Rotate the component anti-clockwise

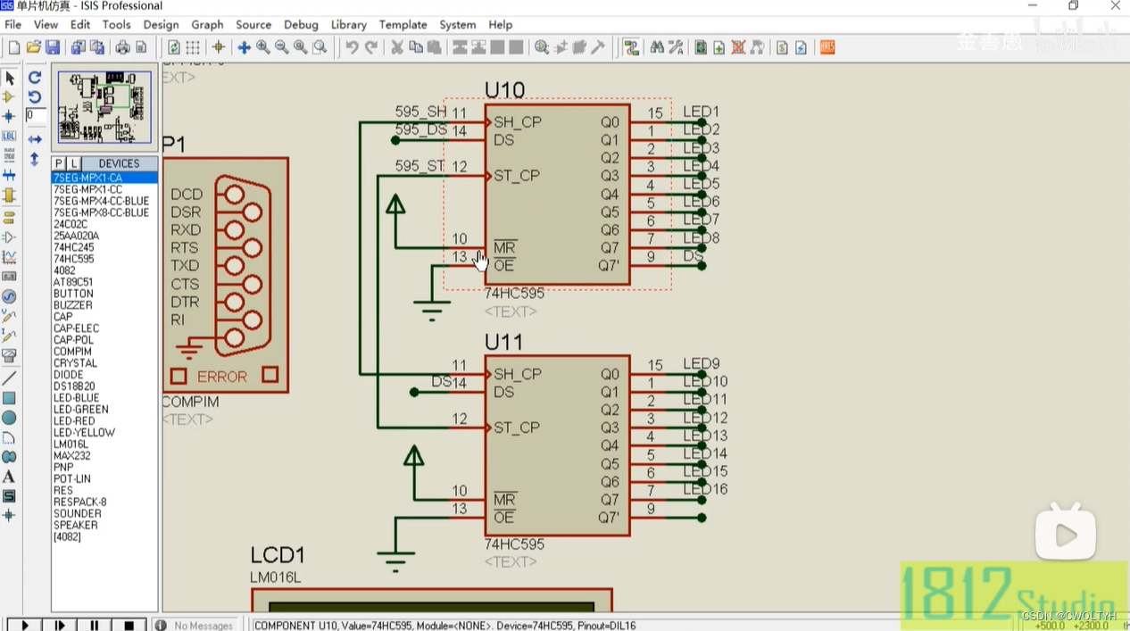click(x=35, y=96)
